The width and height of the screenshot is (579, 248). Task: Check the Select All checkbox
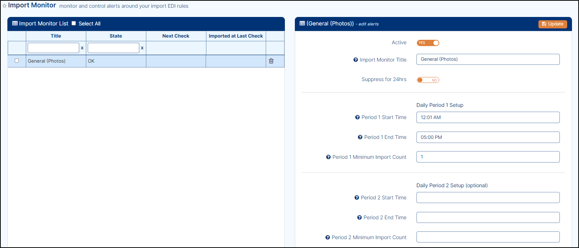[x=74, y=23]
